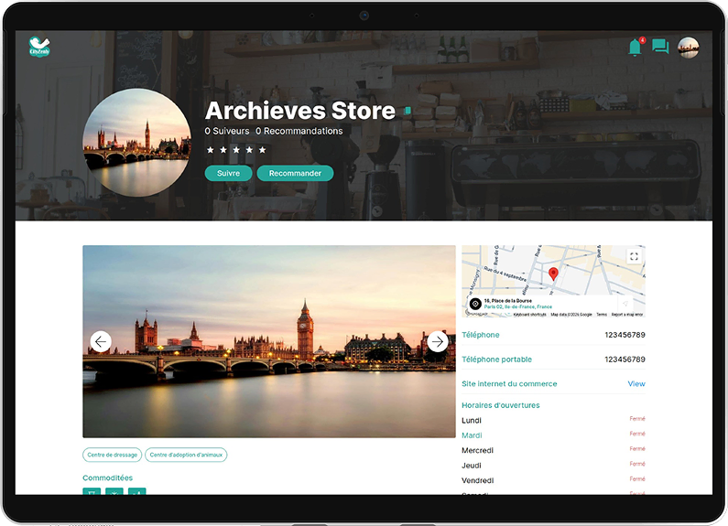Click the Google logo on the map
The image size is (728, 526).
[476, 314]
